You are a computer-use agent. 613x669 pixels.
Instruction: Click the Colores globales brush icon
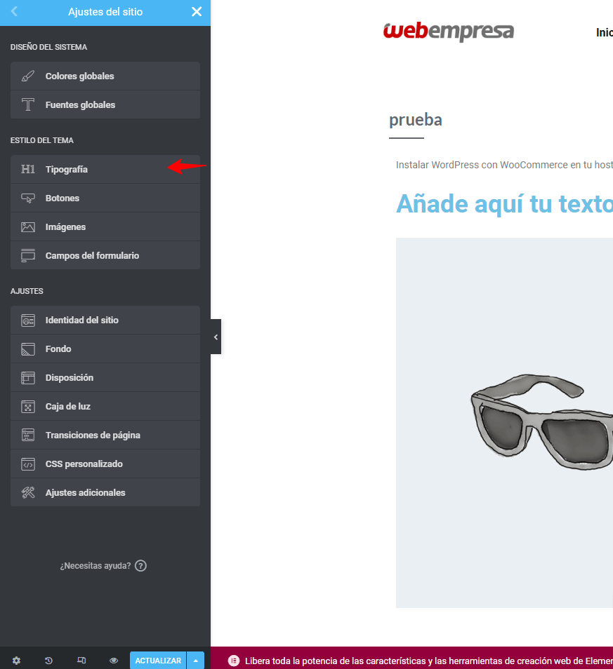pos(28,76)
